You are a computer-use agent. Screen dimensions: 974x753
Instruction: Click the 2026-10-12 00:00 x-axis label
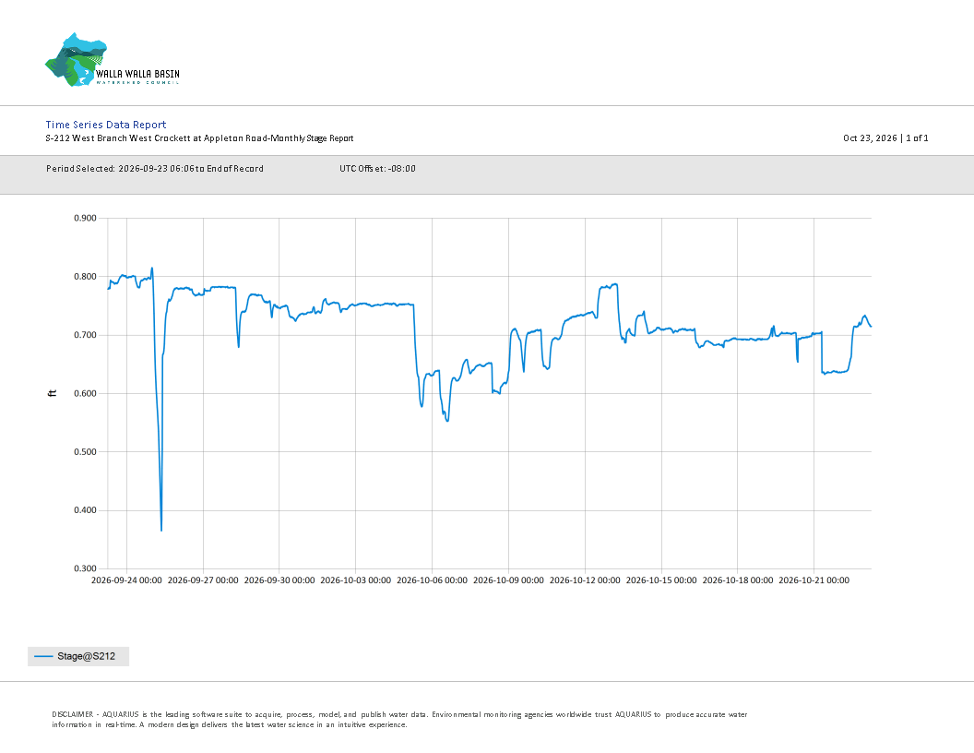pos(585,580)
